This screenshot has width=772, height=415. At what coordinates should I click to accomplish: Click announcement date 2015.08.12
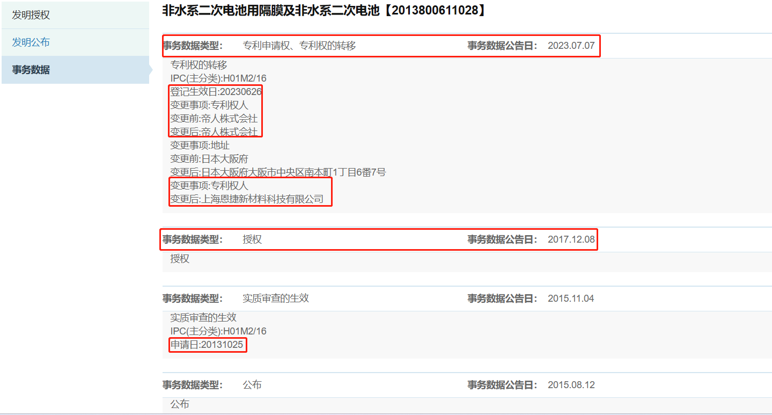coord(571,385)
